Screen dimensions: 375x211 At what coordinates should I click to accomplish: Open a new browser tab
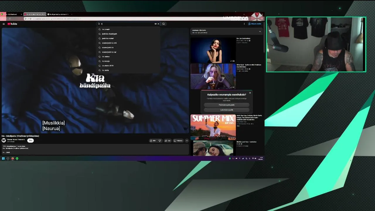click(x=71, y=14)
